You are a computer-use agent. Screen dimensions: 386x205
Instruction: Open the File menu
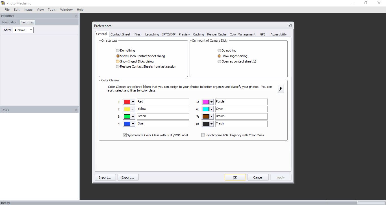pyautogui.click(x=7, y=10)
